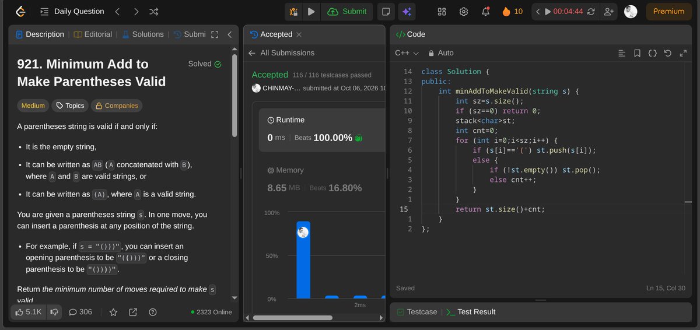Open the invite user icon
This screenshot has height=330, width=700.
[x=609, y=11]
